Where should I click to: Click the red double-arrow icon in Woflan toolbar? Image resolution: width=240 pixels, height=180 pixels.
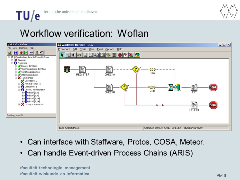coord(21,53)
